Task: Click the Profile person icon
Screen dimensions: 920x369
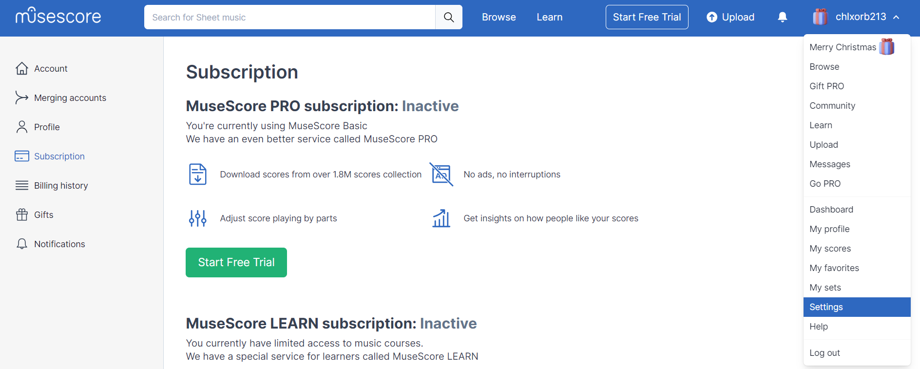Action: tap(22, 127)
